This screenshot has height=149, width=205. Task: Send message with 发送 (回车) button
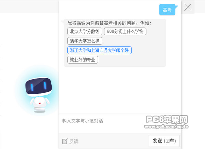coord(164,141)
